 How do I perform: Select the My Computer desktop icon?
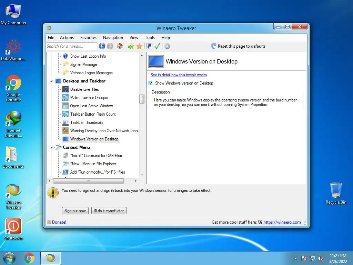tap(13, 14)
